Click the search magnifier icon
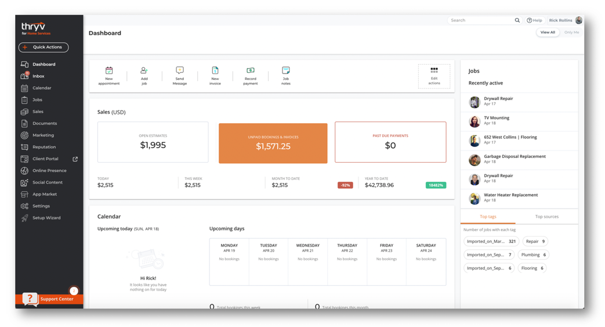 click(517, 20)
